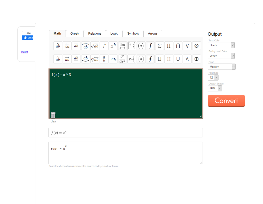
Task: Insert the nth root of ab symbol
Action: tap(95, 59)
